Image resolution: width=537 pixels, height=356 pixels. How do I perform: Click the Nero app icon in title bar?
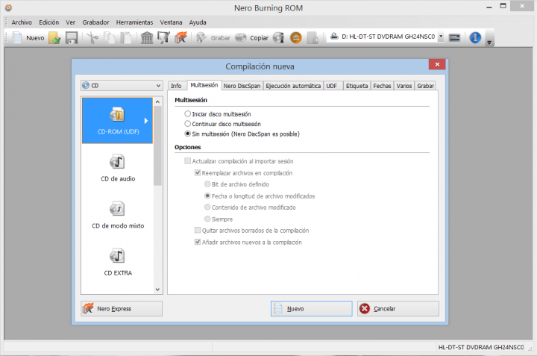(8, 7)
